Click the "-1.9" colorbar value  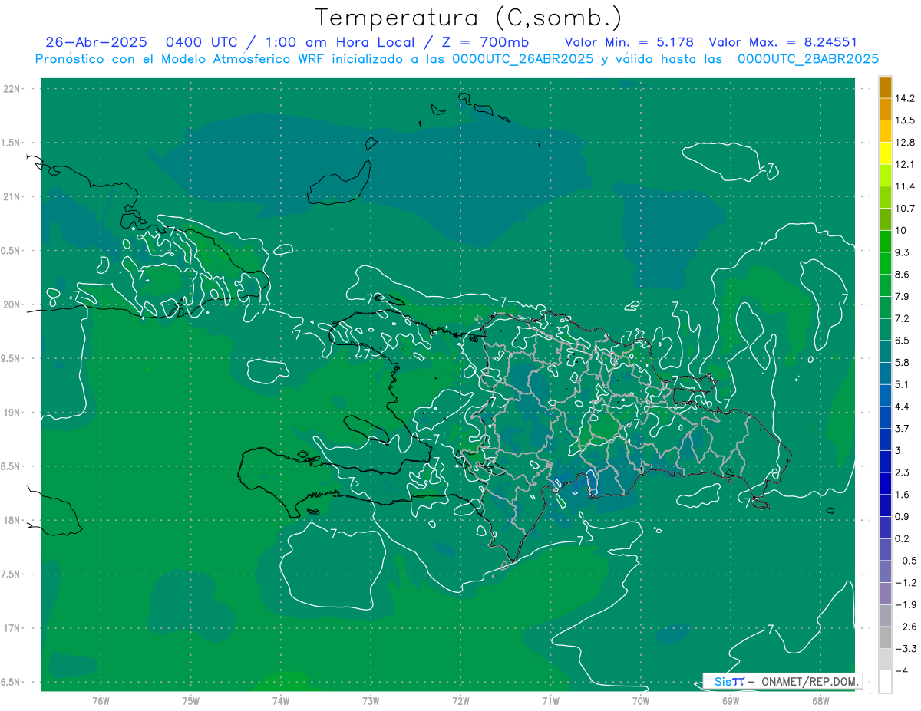pos(905,604)
